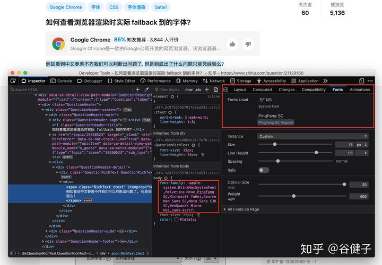Toggle the .cls class panel
Image resolution: width=382 pixels, height=265 pixels.
click(198, 90)
